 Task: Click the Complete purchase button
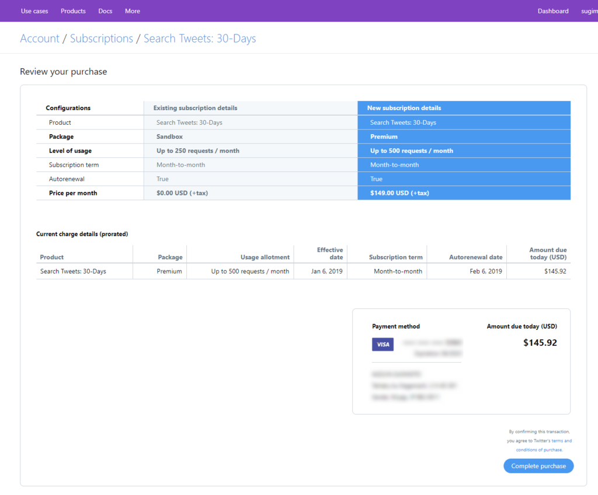point(538,466)
